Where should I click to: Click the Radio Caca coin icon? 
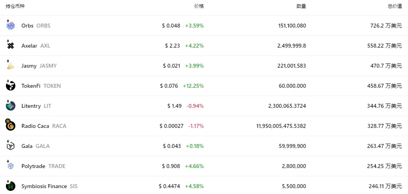click(11, 126)
